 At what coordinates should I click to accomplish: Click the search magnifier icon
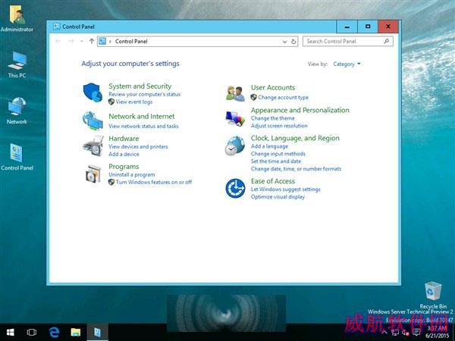pos(387,41)
